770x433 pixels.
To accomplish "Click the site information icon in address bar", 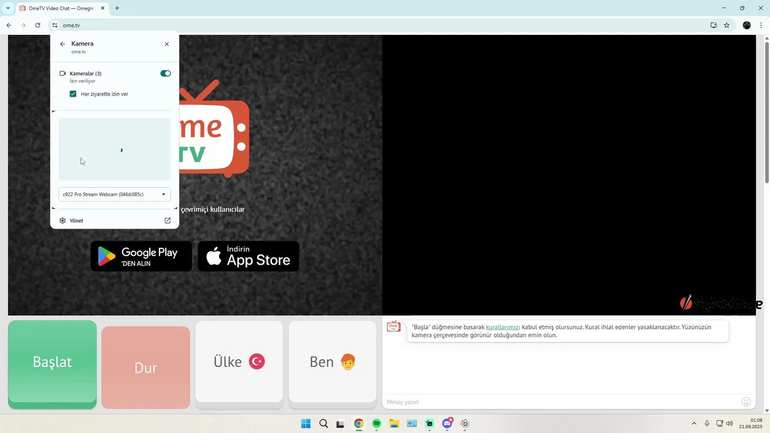I will click(x=55, y=25).
